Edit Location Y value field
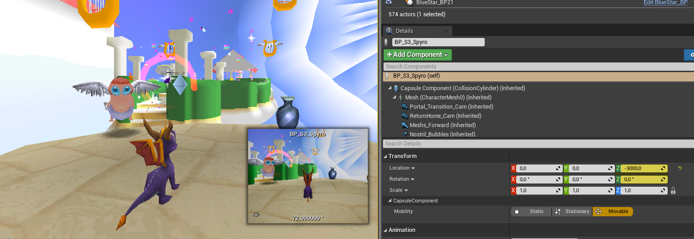Image resolution: width=694 pixels, height=239 pixels. pos(592,169)
